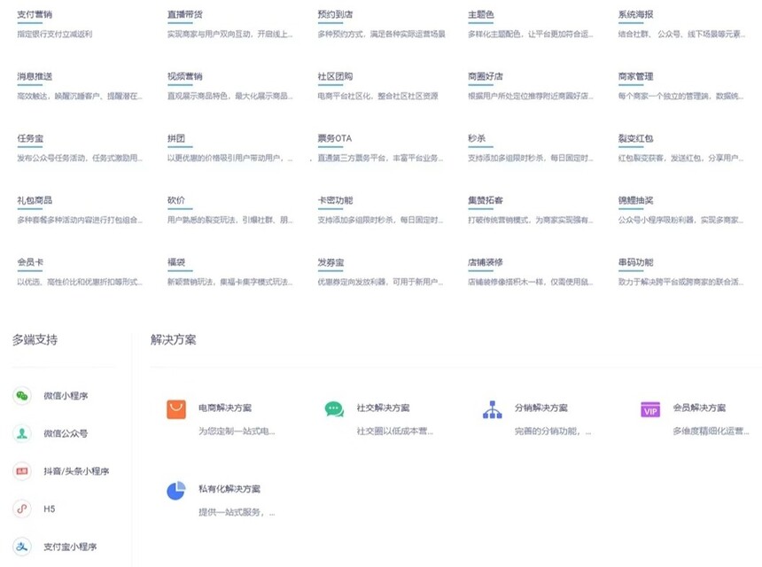Image resolution: width=762 pixels, height=567 pixels.
Task: Choose the 会员卡 membership card feature
Action: 30,262
